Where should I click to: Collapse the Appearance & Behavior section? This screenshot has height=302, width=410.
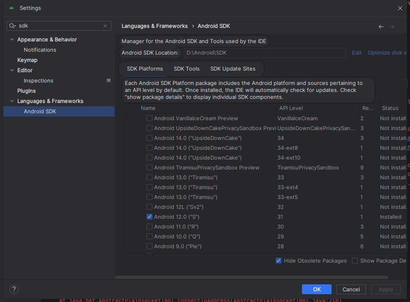(x=12, y=39)
